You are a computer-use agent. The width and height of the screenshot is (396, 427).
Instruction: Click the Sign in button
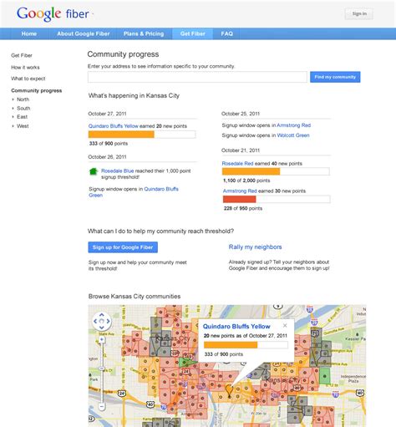pyautogui.click(x=359, y=13)
